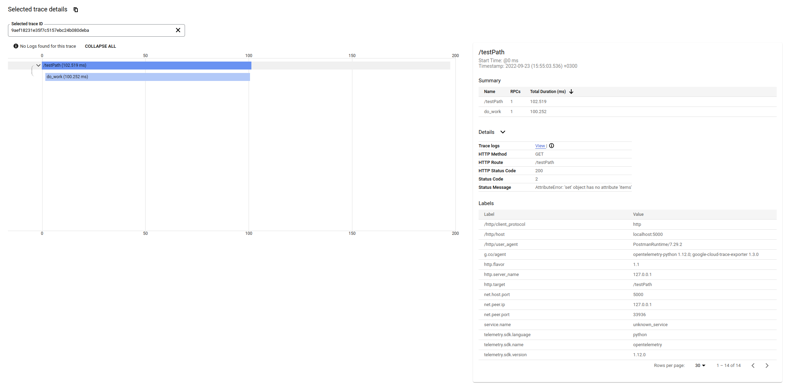The height and width of the screenshot is (387, 786).
Task: Click the info icon beside 'No Logs found'
Action: (x=16, y=46)
